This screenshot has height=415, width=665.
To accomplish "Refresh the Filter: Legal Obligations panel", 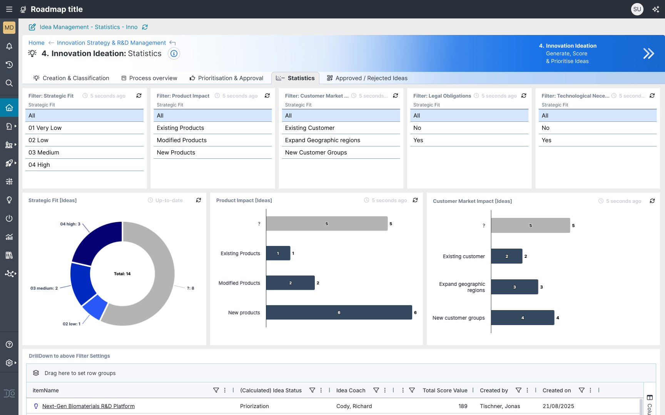I will tap(524, 96).
